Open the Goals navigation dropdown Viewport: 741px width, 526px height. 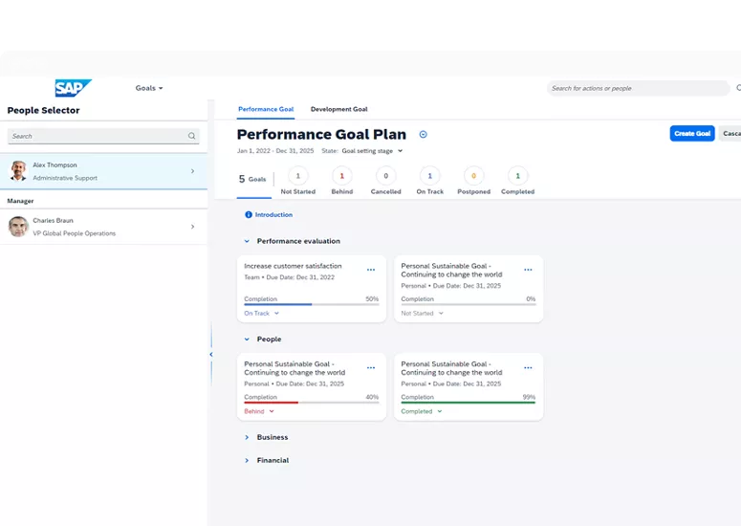(x=149, y=88)
